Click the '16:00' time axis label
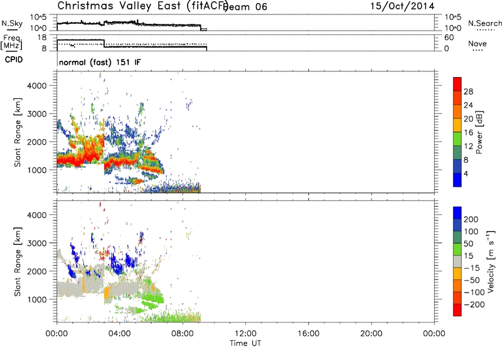The height and width of the screenshot is (347, 502). click(x=308, y=334)
